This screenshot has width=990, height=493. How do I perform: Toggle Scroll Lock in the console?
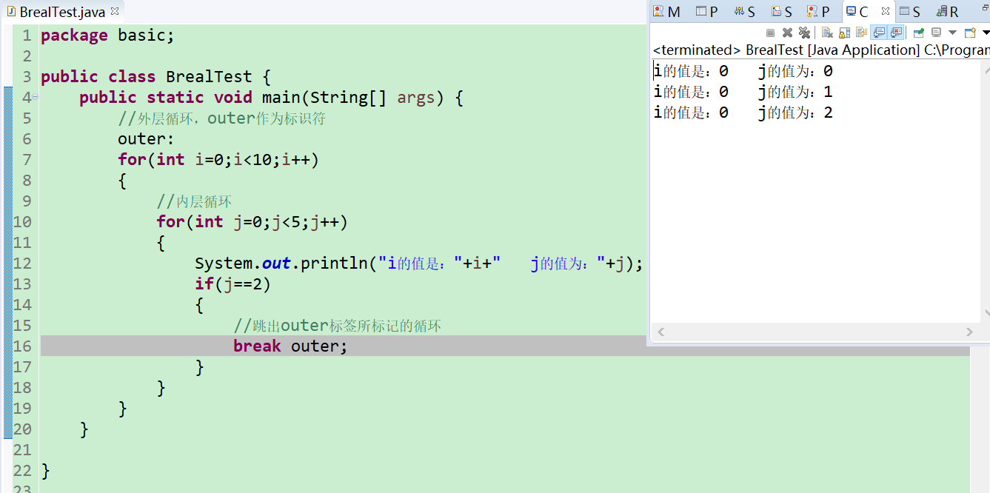tap(845, 33)
